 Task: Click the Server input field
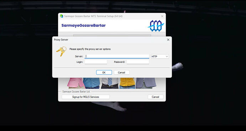pos(117,56)
